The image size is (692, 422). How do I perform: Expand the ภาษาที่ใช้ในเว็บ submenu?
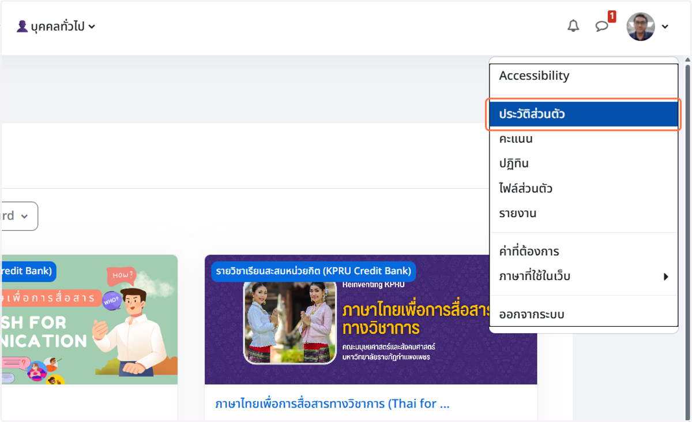click(x=584, y=277)
